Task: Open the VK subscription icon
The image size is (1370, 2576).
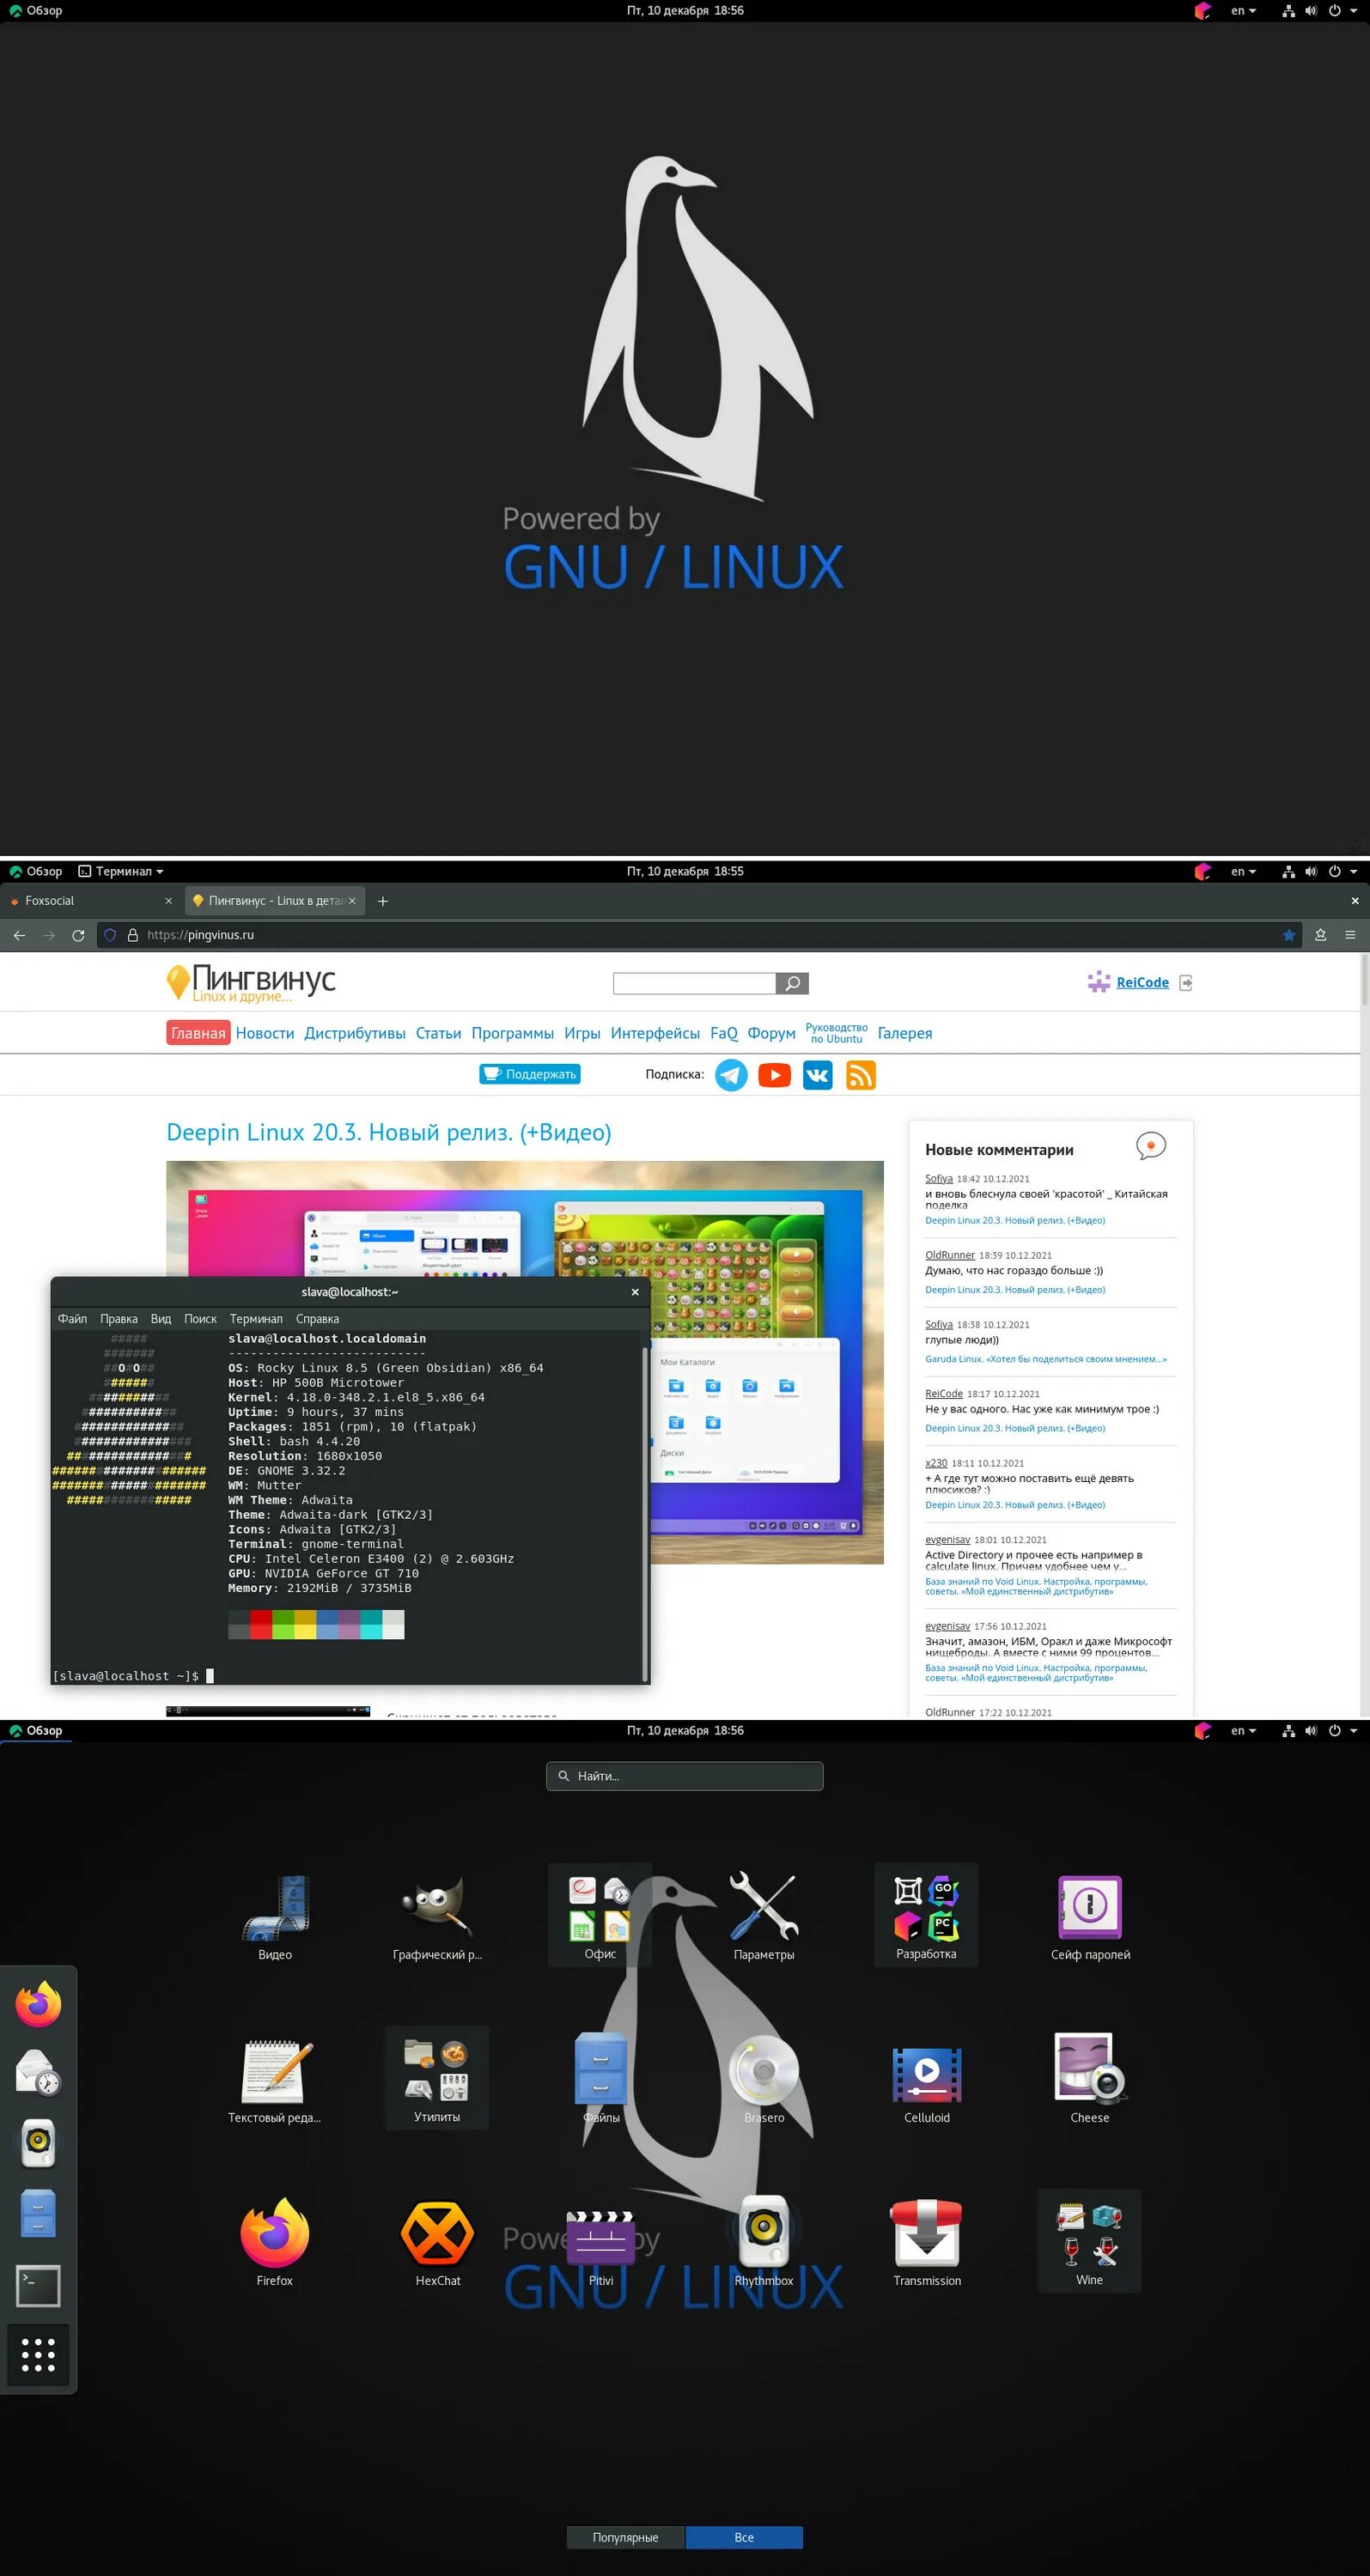Action: pyautogui.click(x=817, y=1075)
